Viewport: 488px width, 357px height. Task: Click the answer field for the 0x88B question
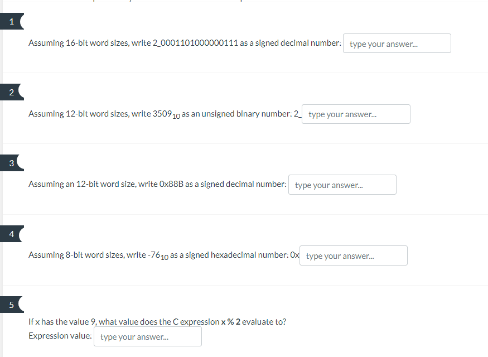342,185
